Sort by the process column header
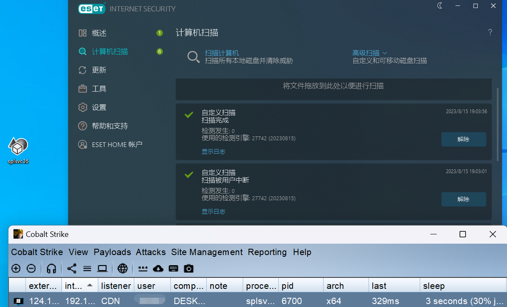507x307 pixels. [260, 286]
